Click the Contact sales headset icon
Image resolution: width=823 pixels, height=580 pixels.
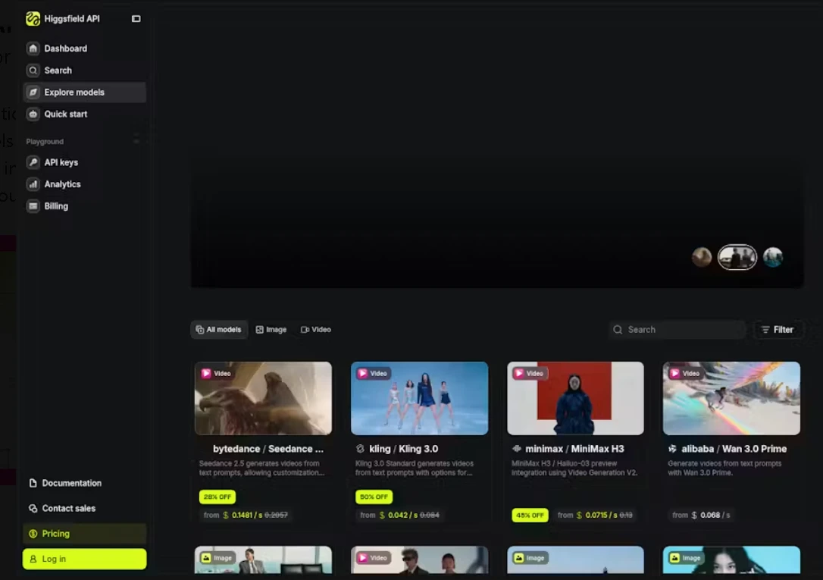pyautogui.click(x=33, y=508)
